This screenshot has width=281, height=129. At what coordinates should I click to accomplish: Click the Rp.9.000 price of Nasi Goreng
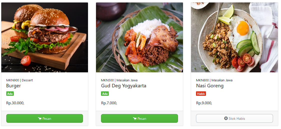(204, 103)
